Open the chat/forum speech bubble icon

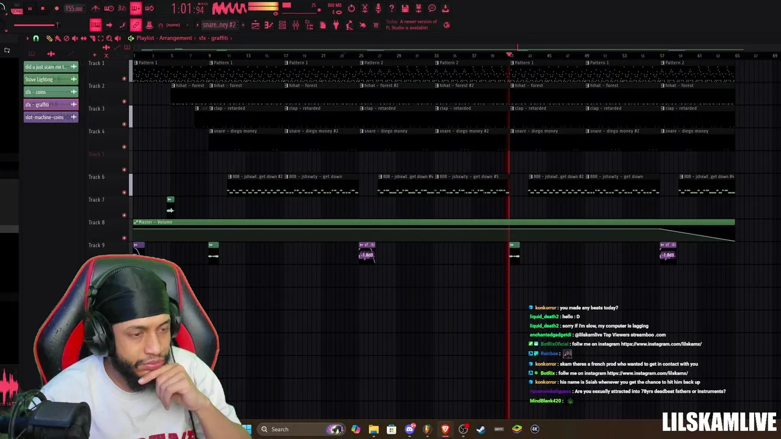click(432, 9)
